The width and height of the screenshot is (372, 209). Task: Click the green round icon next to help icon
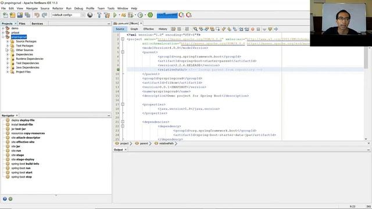(10, 199)
